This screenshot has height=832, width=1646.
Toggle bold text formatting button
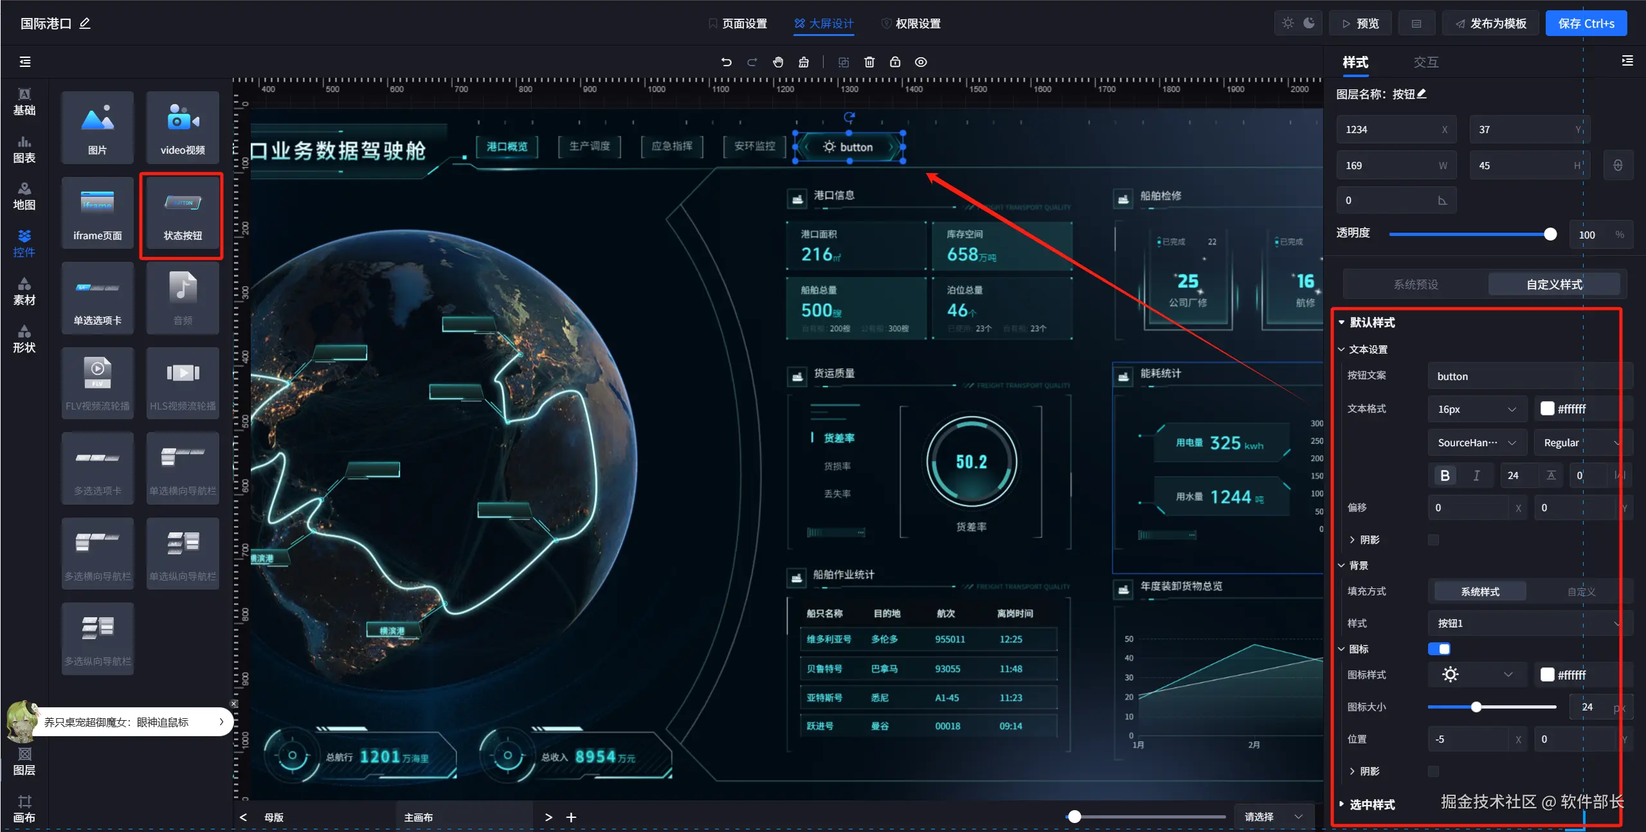[1445, 475]
